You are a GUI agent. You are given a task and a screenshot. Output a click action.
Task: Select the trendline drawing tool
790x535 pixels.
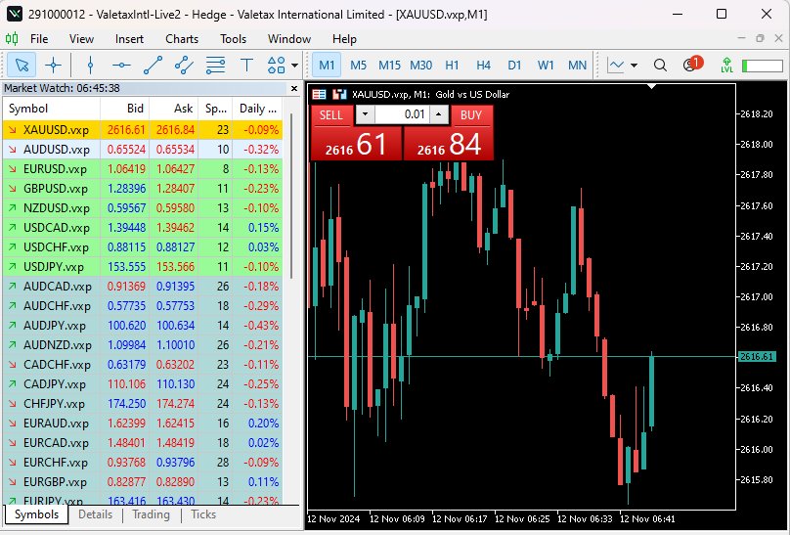coord(153,65)
